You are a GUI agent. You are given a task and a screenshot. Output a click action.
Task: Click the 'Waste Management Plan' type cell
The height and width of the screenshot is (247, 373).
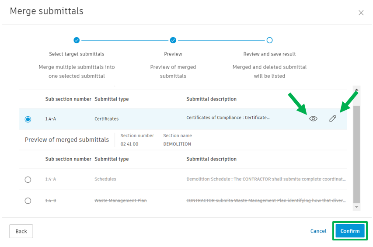(x=120, y=200)
